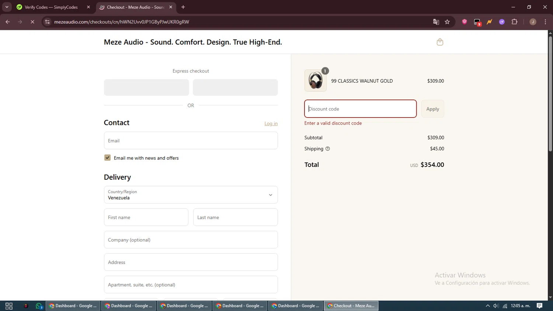Open the network Wi-Fi tray icon
The width and height of the screenshot is (553, 311).
pyautogui.click(x=505, y=306)
